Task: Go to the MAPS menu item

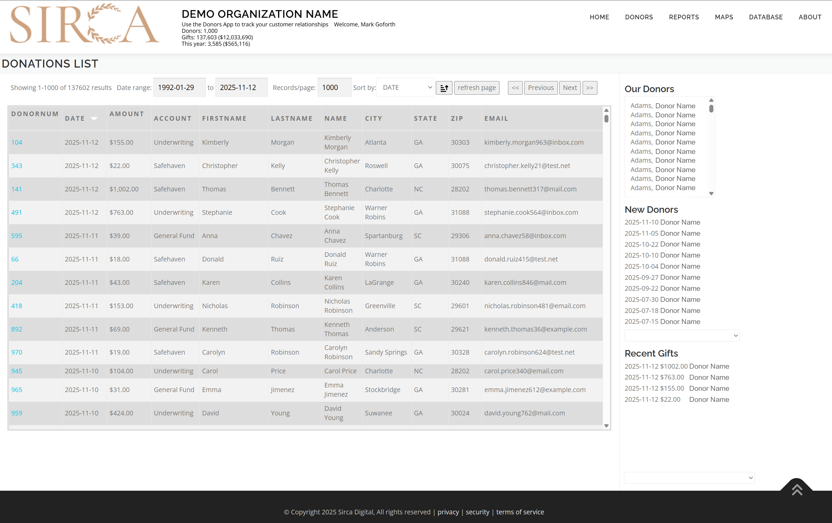Action: [x=724, y=17]
